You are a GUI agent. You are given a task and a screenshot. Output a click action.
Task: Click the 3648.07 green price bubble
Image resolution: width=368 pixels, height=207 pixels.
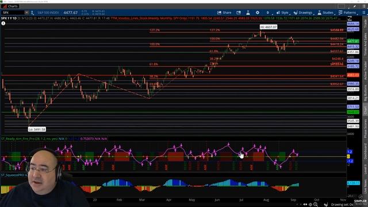(x=353, y=112)
